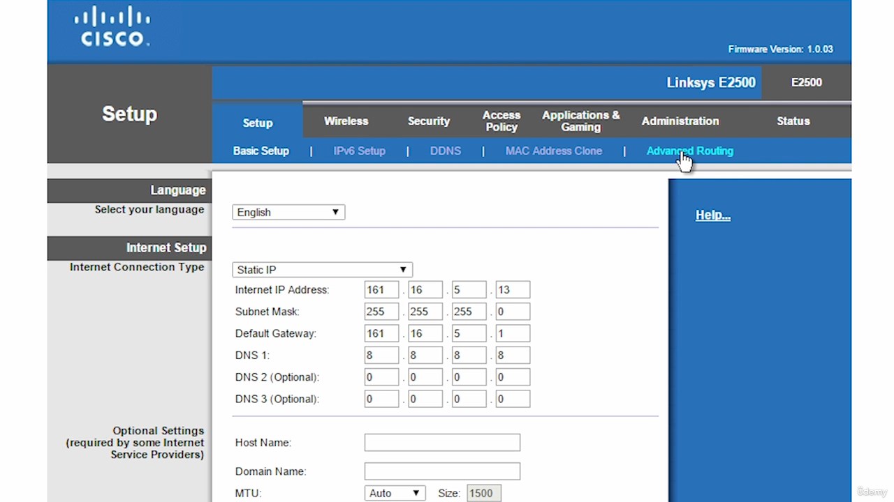The height and width of the screenshot is (502, 894).
Task: Go to Access Policy tab
Action: click(x=501, y=121)
